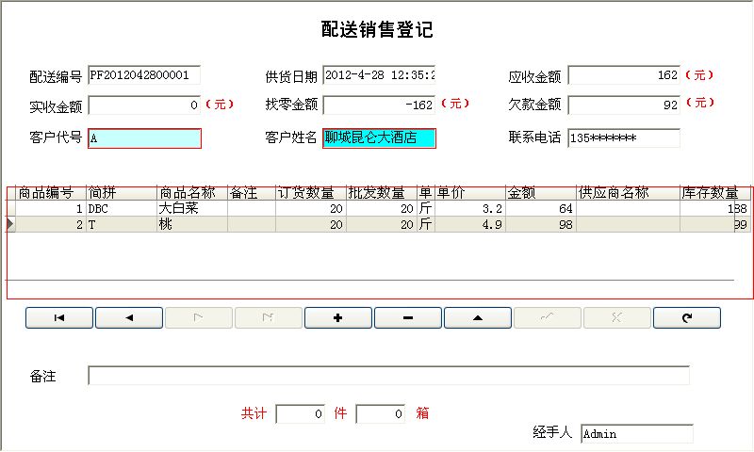Focus the 实收金额 input box
754x452 pixels.
coord(144,105)
